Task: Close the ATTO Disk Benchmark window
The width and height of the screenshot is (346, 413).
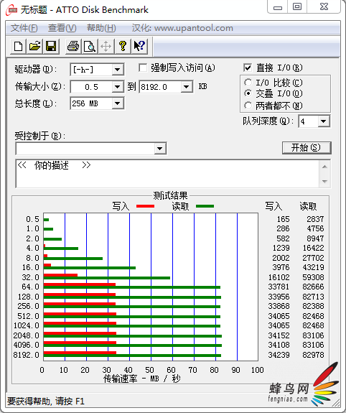Action: click(x=324, y=7)
